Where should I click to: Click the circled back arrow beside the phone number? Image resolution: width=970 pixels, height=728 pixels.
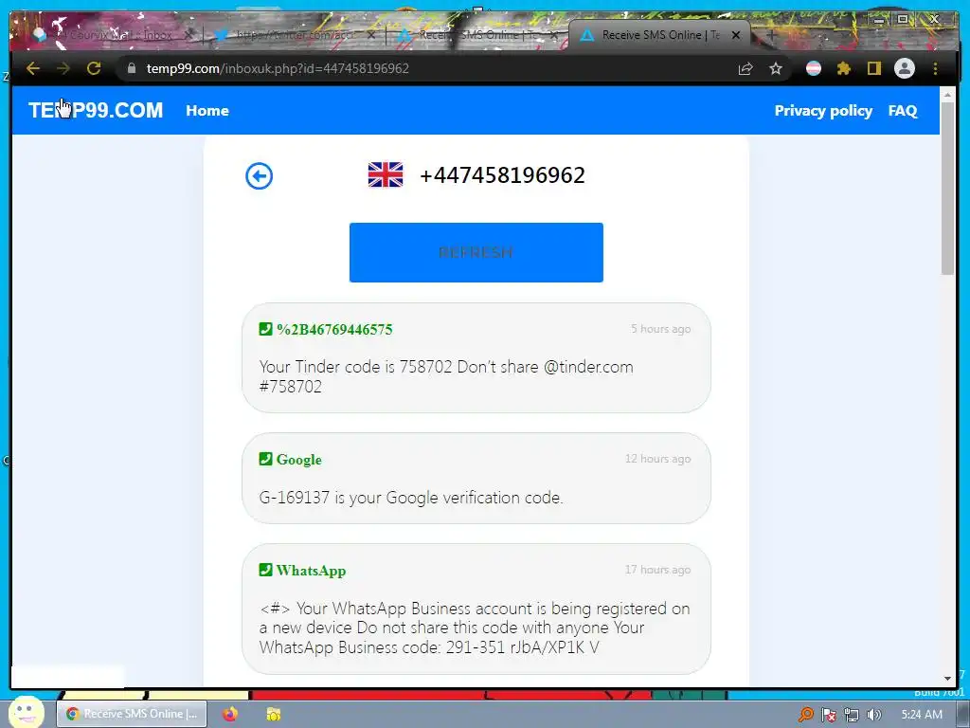pyautogui.click(x=260, y=175)
